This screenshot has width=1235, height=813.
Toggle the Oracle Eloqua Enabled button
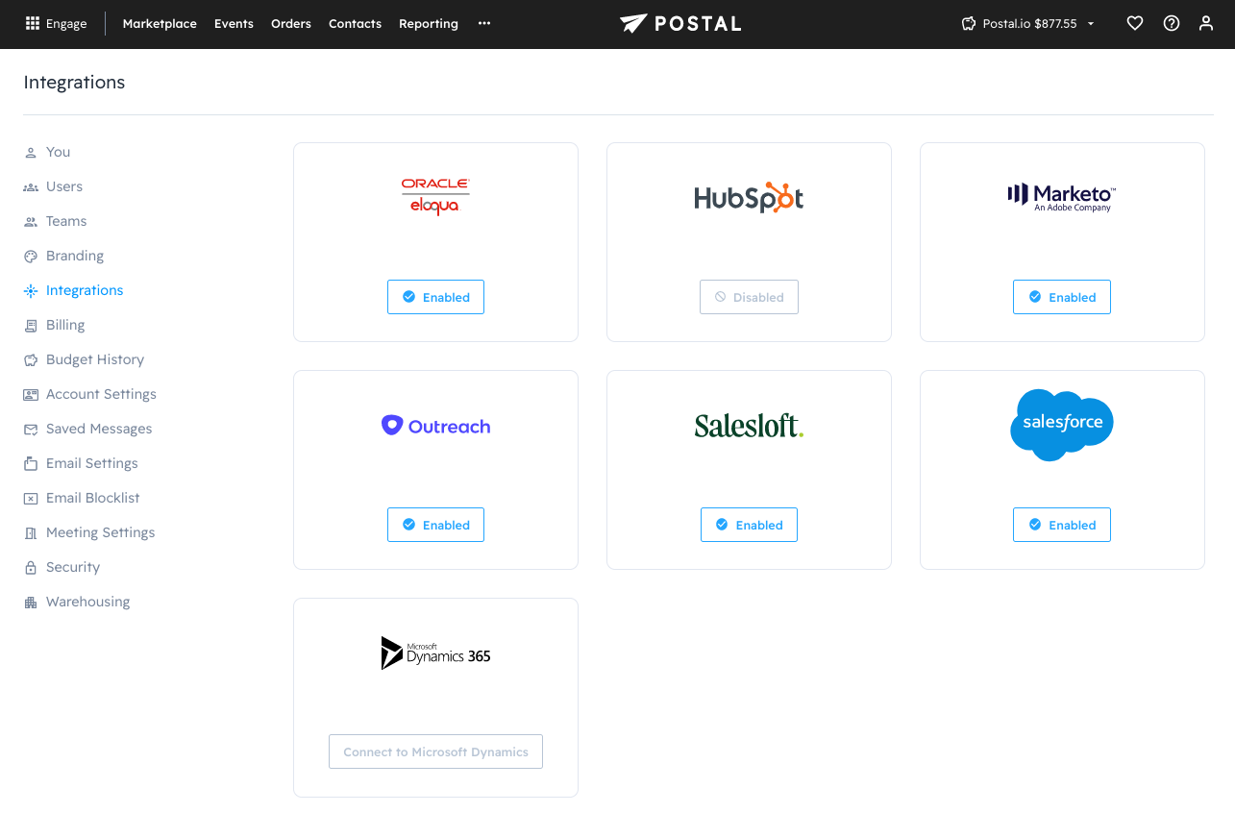click(x=435, y=297)
